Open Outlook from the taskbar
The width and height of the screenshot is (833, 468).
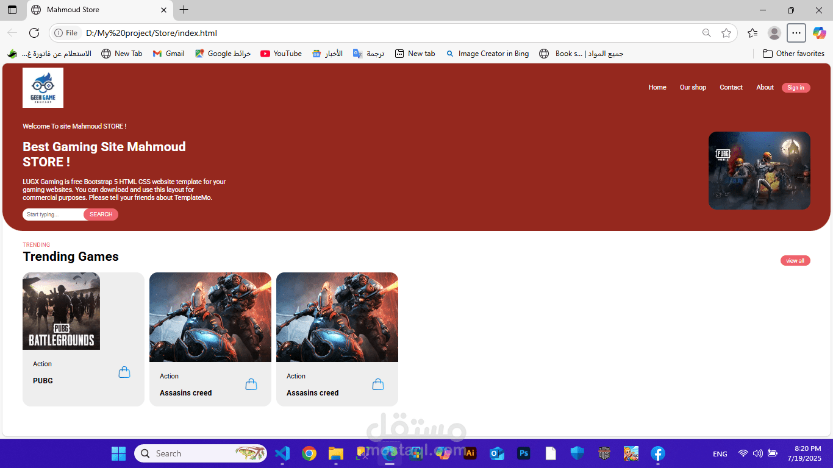[x=496, y=453]
